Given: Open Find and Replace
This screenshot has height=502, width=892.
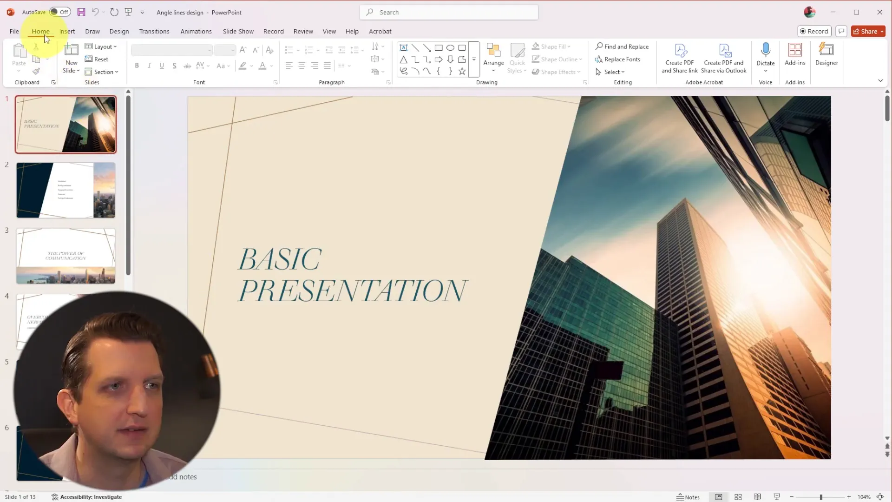Looking at the screenshot, I should tap(622, 46).
